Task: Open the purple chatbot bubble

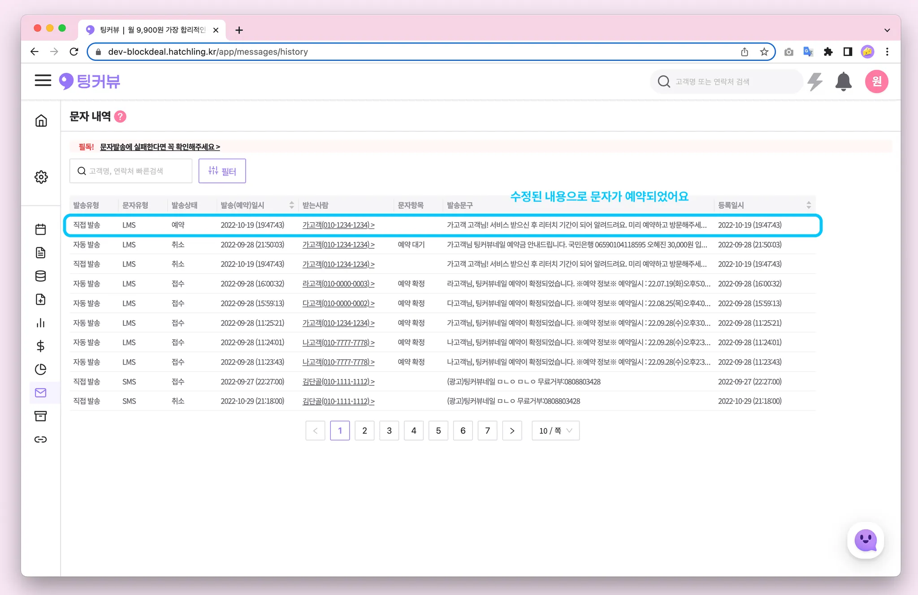Action: [865, 540]
